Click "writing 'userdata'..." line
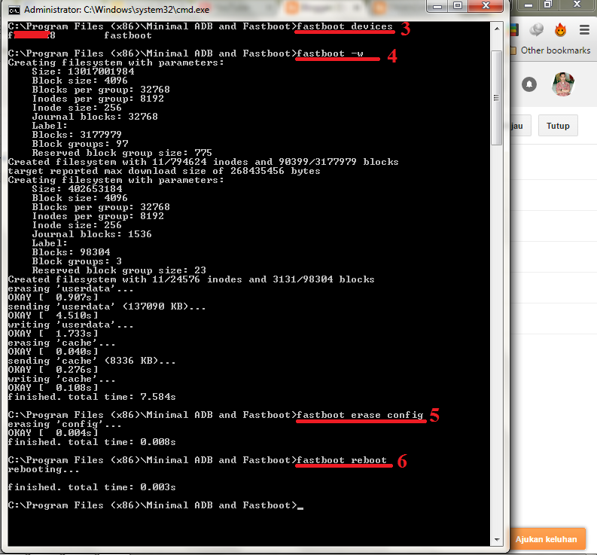 pos(71,325)
